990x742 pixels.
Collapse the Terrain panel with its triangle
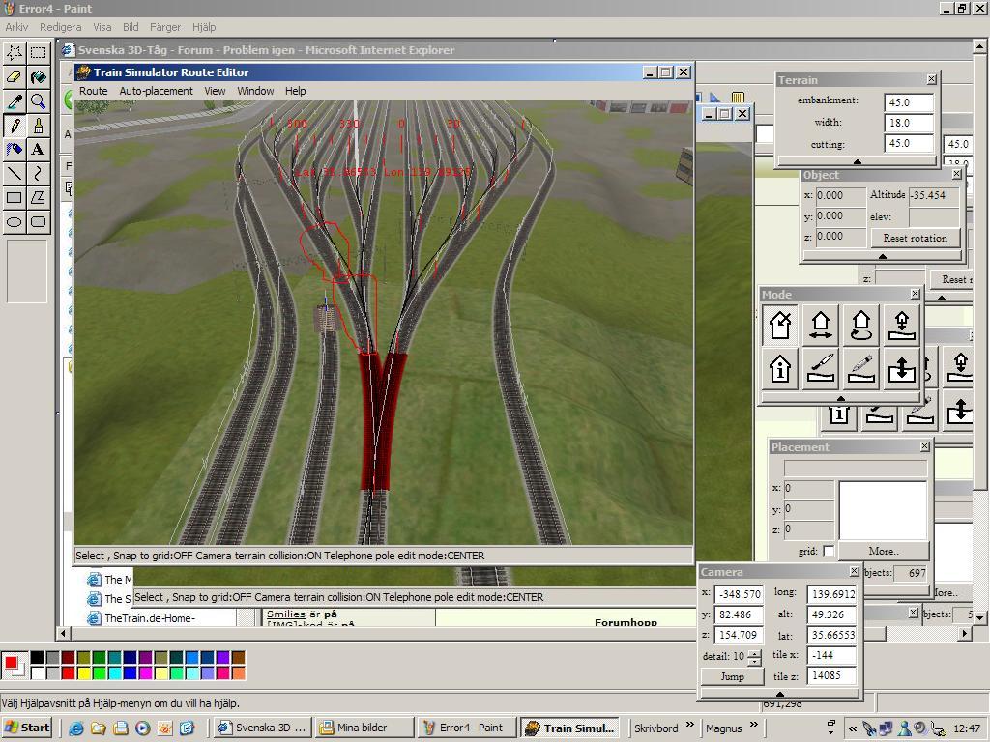pyautogui.click(x=857, y=162)
